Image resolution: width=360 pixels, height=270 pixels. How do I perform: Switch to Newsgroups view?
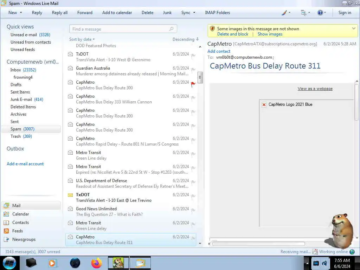tap(24, 239)
